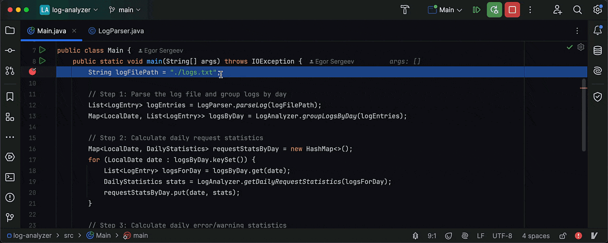Image resolution: width=608 pixels, height=243 pixels.
Task: Stop the running debug session
Action: [512, 10]
